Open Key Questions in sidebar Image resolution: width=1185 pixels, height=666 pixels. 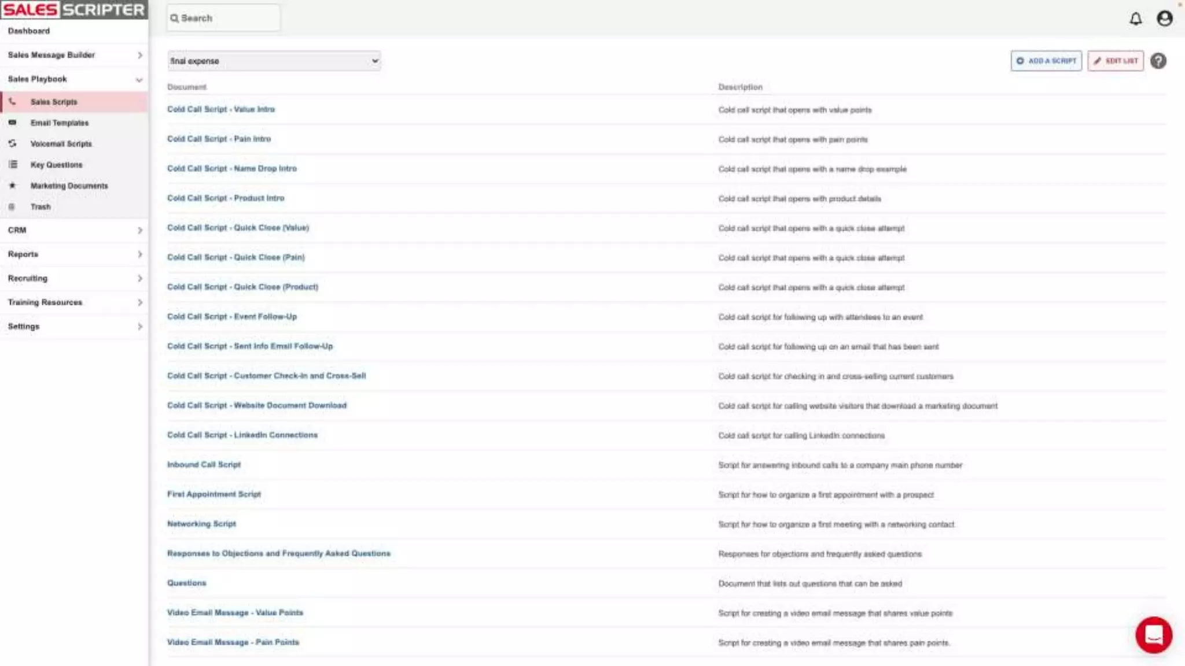74,165
